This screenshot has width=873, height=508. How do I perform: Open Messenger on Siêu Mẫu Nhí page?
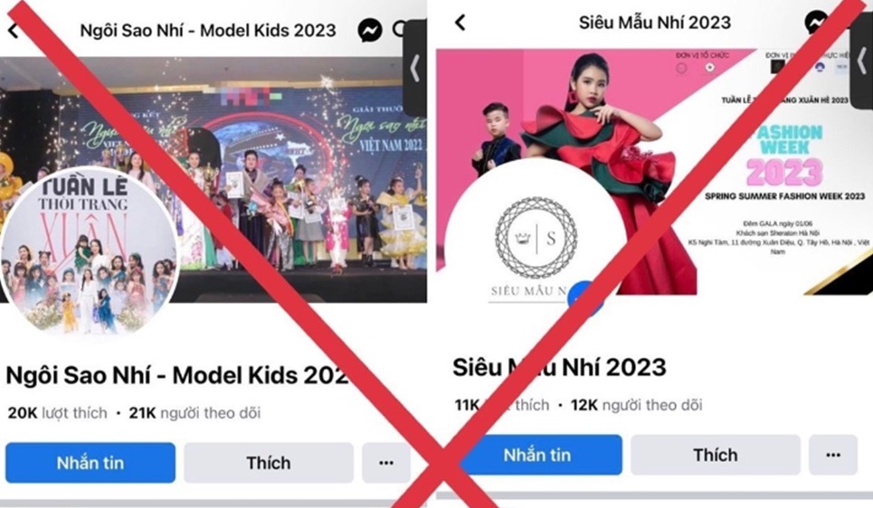tap(816, 23)
